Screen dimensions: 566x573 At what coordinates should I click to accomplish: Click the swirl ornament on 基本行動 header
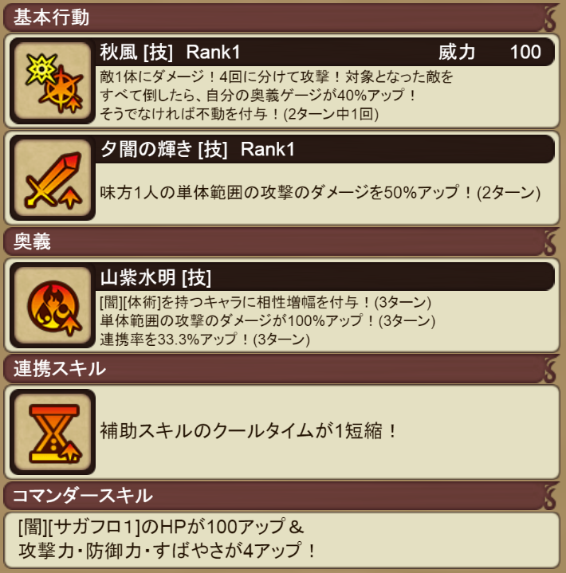[551, 18]
